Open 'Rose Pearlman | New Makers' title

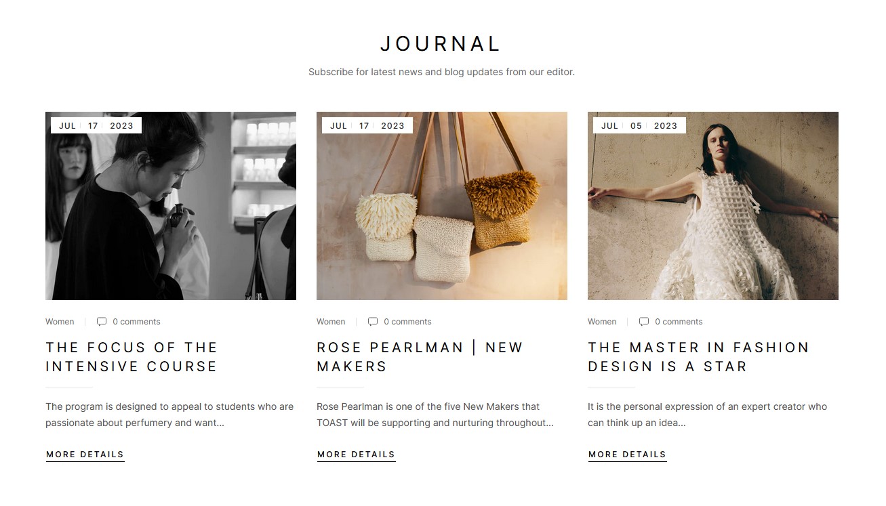[420, 357]
